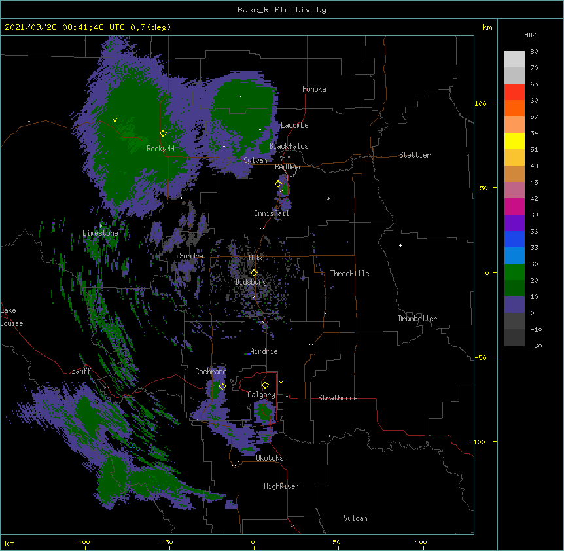Click the Calgary city label
564x551 pixels.
coord(261,395)
